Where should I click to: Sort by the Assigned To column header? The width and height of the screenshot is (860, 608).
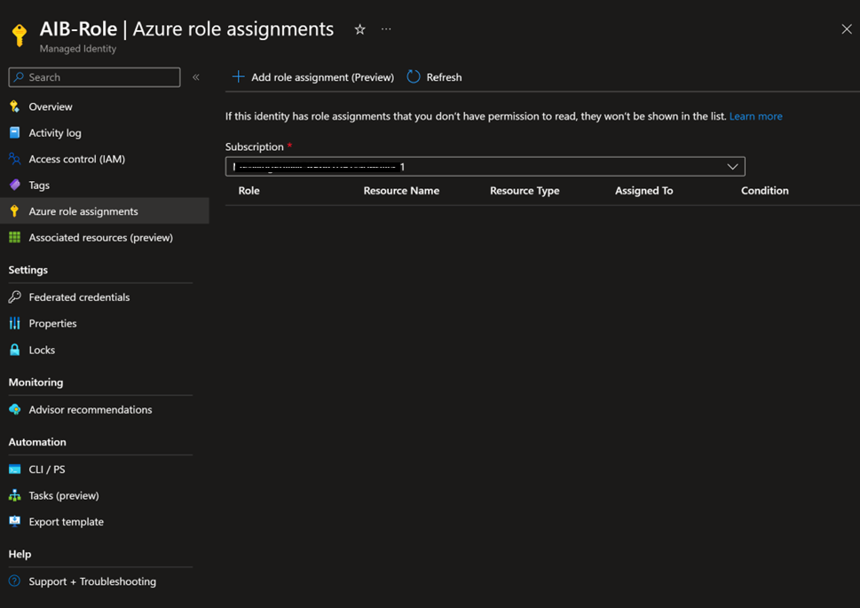[644, 191]
